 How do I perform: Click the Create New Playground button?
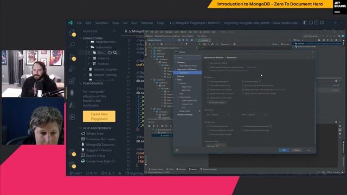tap(99, 116)
